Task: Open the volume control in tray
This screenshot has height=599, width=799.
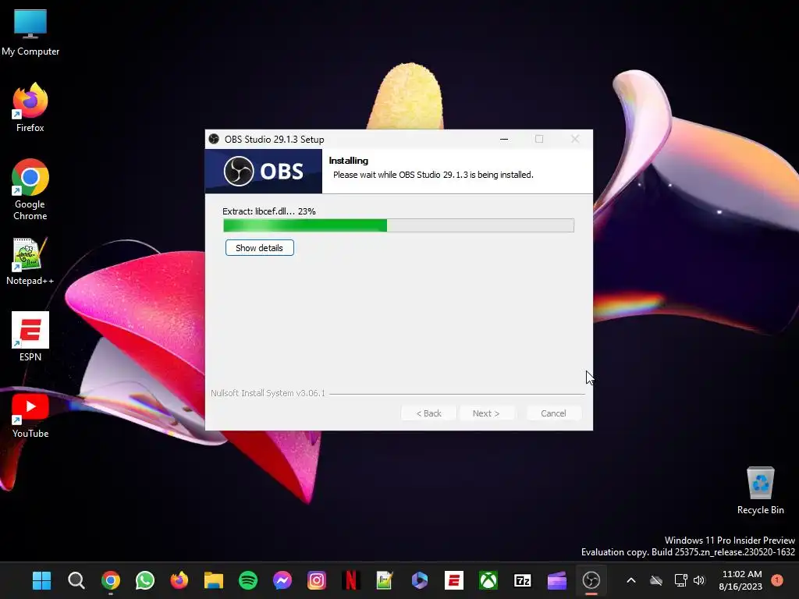Action: point(699,580)
